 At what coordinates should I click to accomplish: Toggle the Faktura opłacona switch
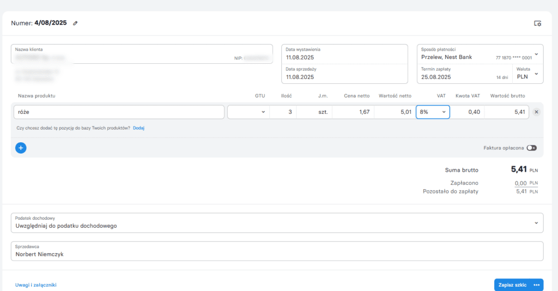(531, 148)
